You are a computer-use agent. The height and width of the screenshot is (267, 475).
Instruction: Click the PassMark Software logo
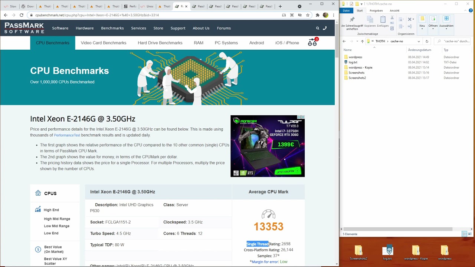coord(24,28)
